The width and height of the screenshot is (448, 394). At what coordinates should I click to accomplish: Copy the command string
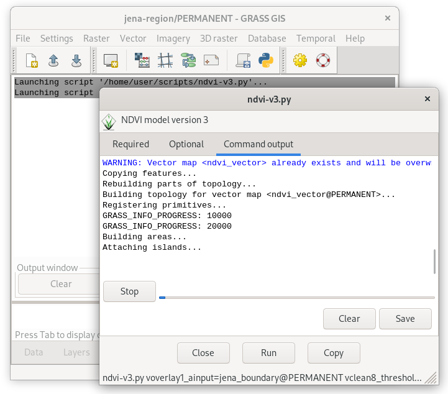334,353
